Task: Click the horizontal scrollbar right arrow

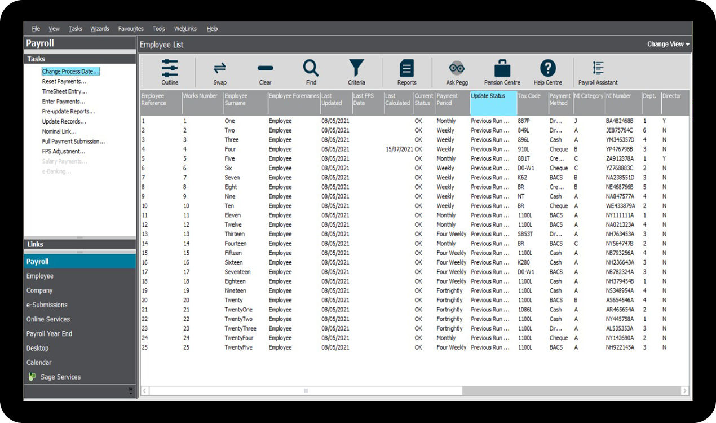Action: [x=684, y=390]
